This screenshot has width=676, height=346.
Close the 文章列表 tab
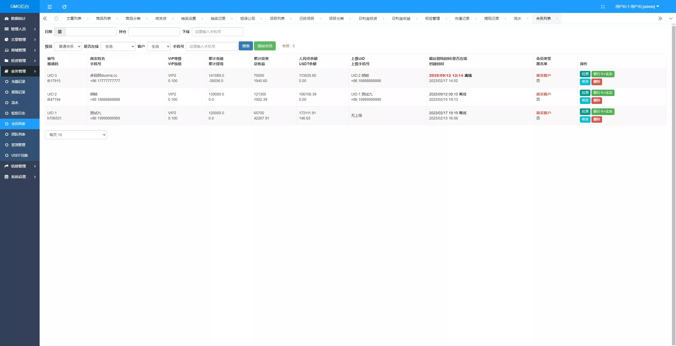coord(88,18)
